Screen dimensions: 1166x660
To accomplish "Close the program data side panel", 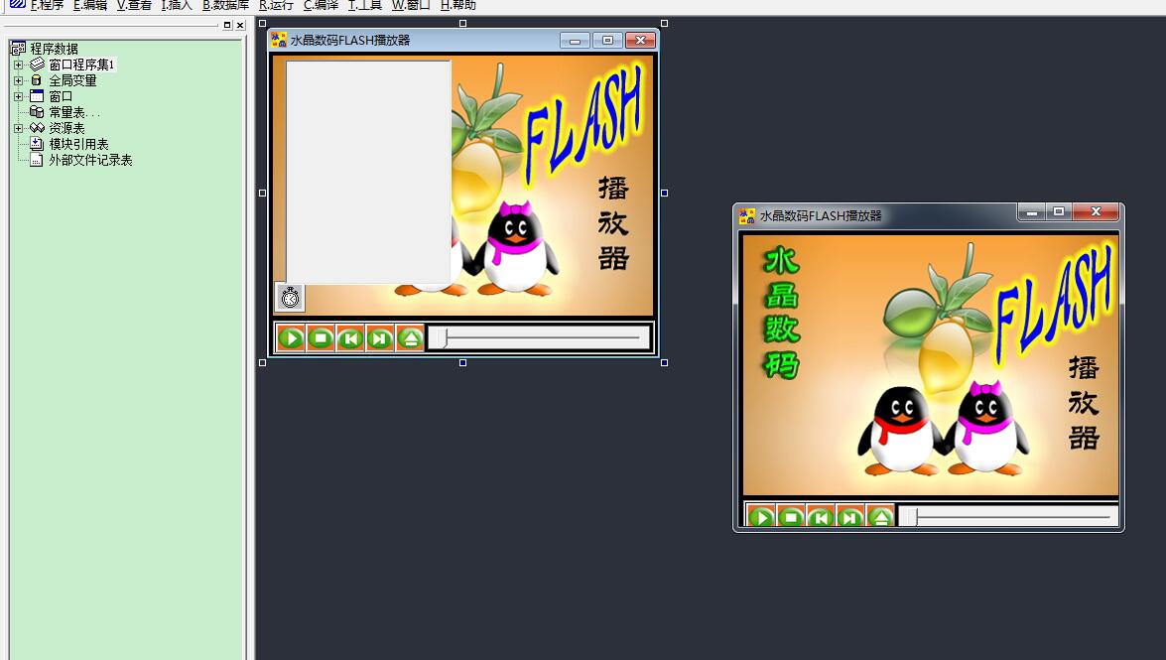I will 240,25.
